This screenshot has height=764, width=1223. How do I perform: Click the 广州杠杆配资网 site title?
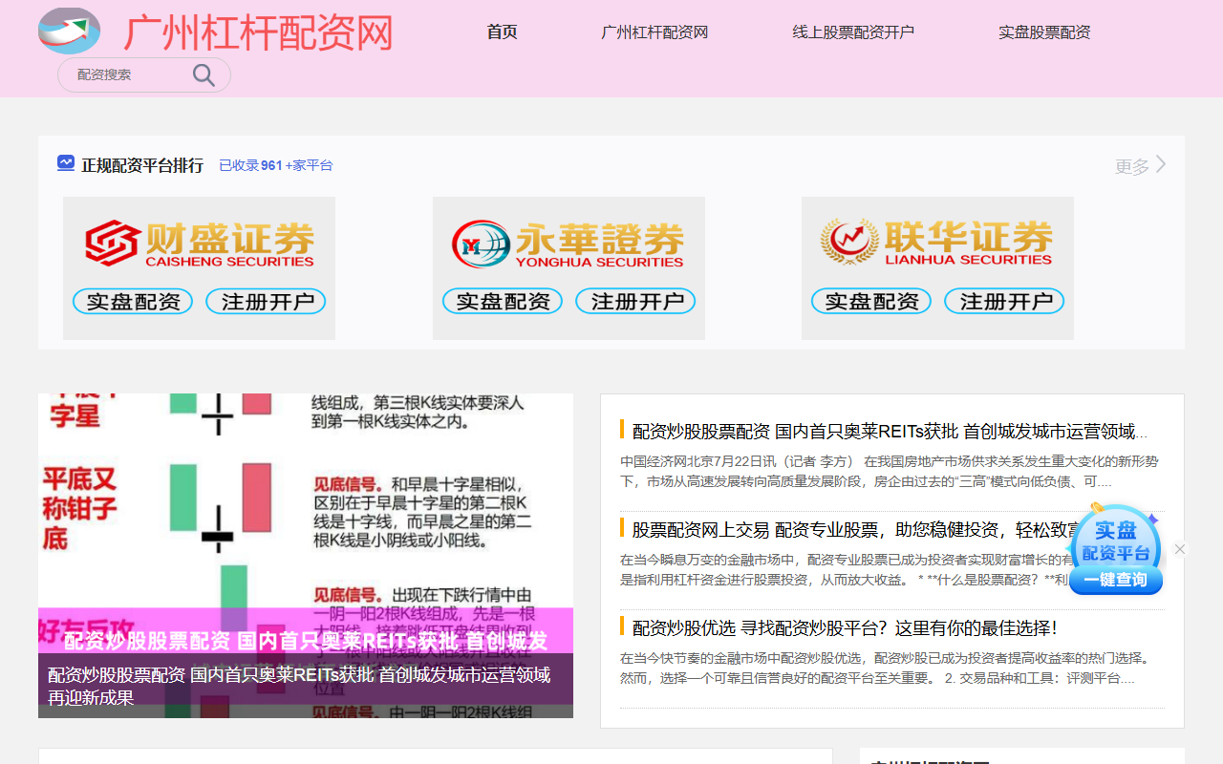[259, 32]
